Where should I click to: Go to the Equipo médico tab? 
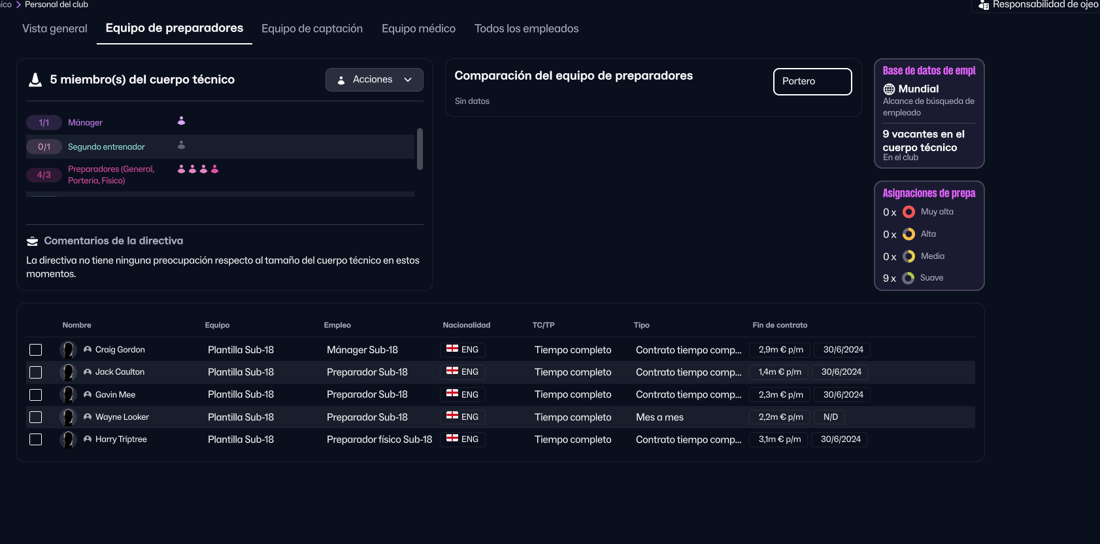419,29
